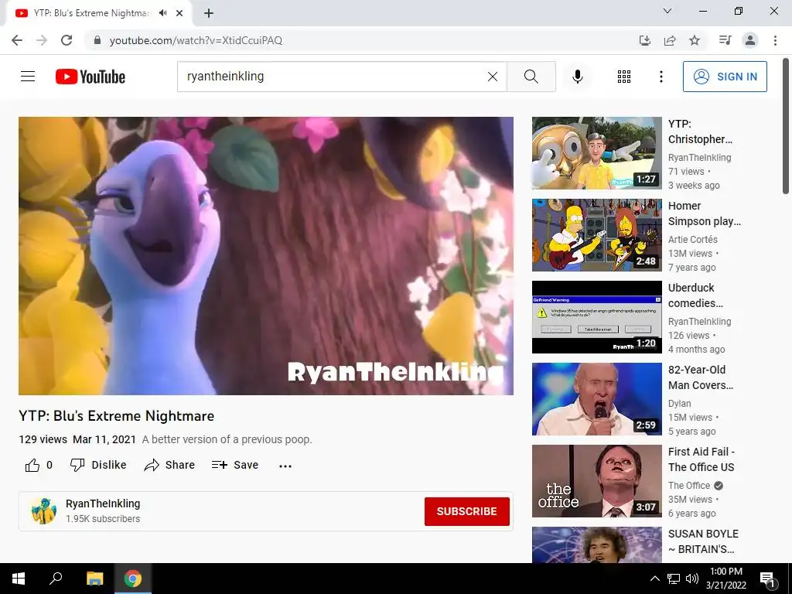Click the SIGN IN button
Screen dimensions: 792x594
click(x=724, y=77)
